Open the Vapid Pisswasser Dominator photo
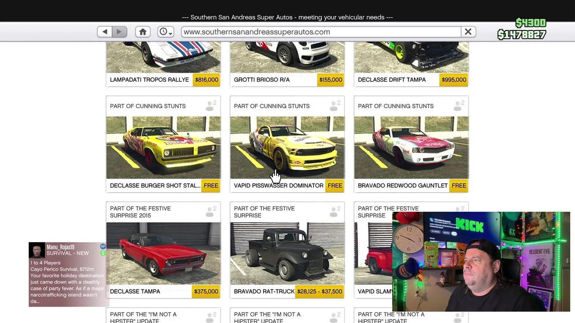 [287, 148]
